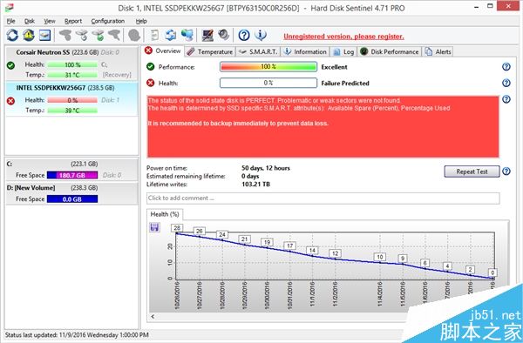Click the Health 0 % bar in overview
Image resolution: width=523 pixels, height=343 pixels.
tap(268, 83)
